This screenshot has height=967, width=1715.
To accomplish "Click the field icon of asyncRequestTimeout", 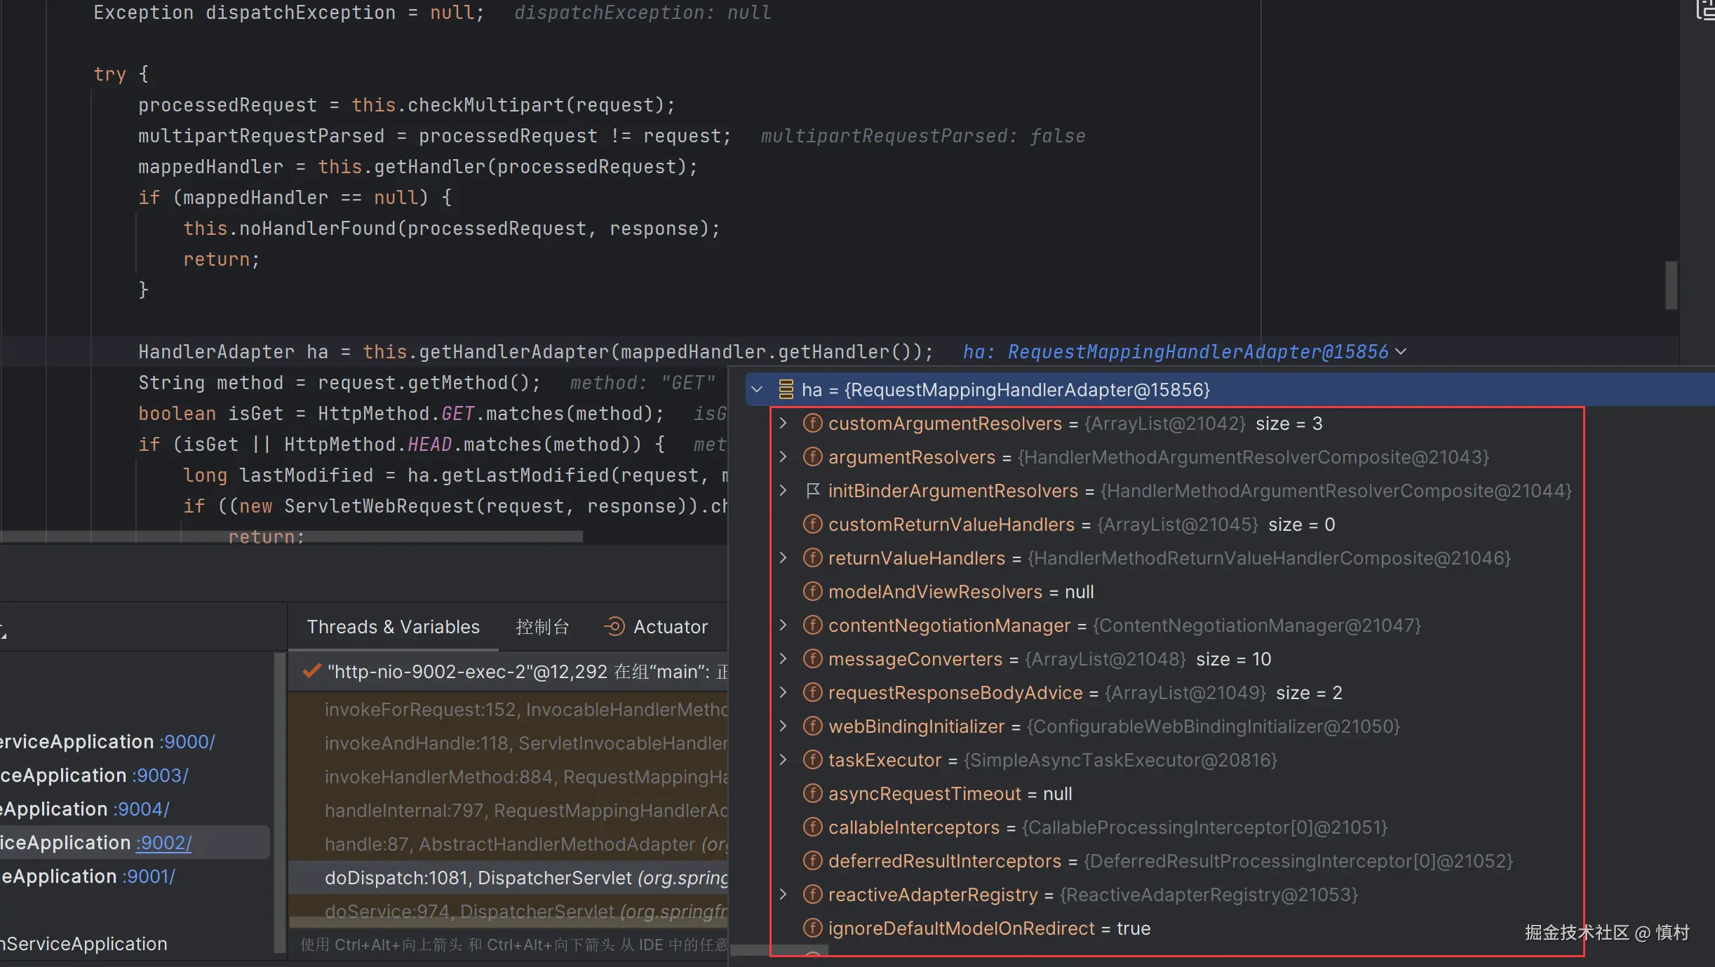I will pyautogui.click(x=812, y=794).
